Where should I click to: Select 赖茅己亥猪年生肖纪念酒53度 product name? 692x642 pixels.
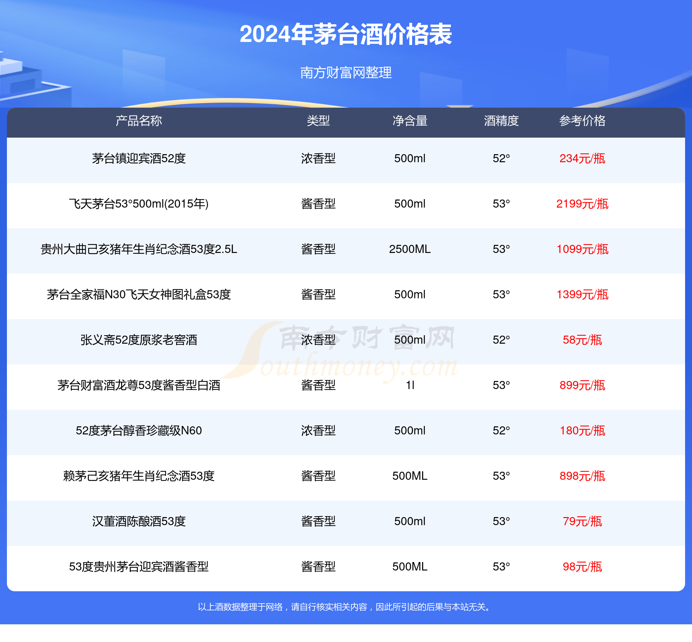coord(139,476)
